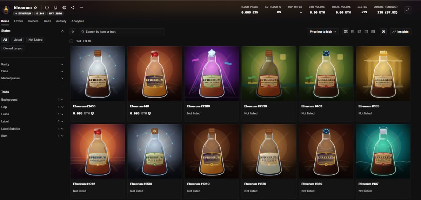Switch to list row view
The height and width of the screenshot is (200, 421).
(366, 32)
